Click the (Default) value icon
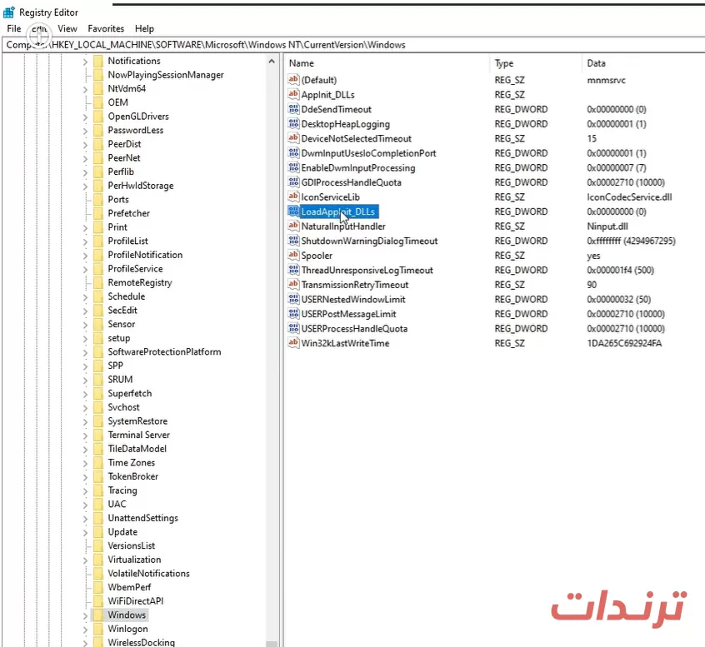The width and height of the screenshot is (705, 647). pyautogui.click(x=293, y=80)
